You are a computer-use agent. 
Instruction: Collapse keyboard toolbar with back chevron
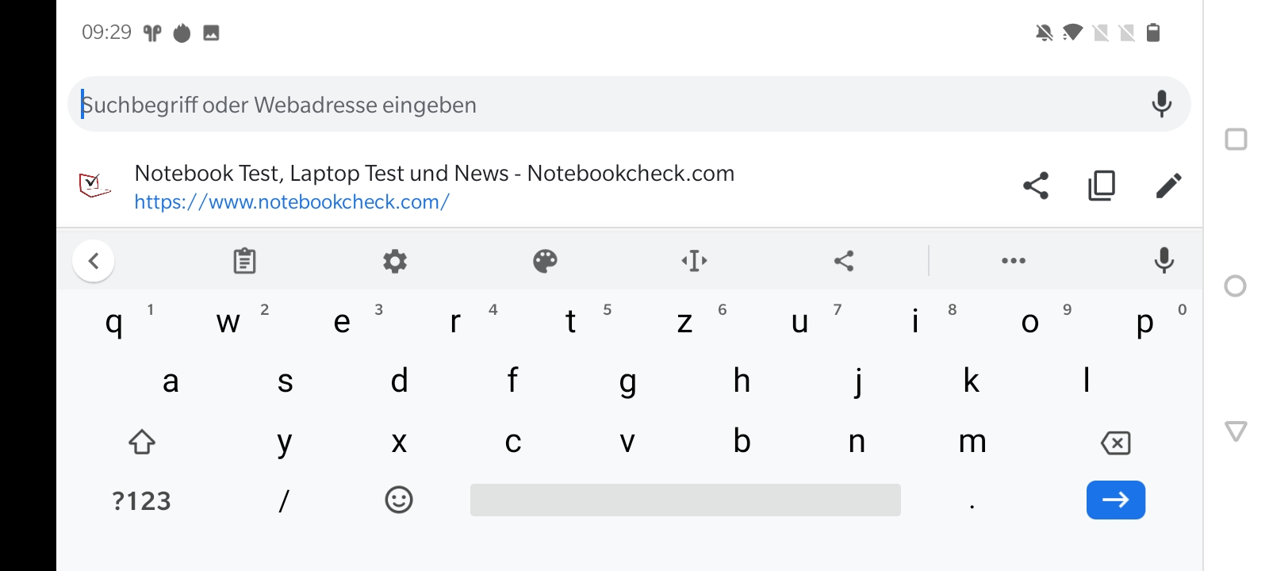(x=94, y=261)
